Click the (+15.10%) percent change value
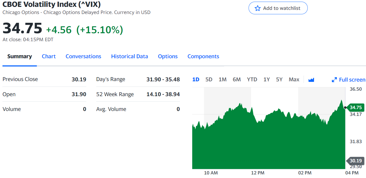This screenshot has width=366, height=178. click(100, 30)
